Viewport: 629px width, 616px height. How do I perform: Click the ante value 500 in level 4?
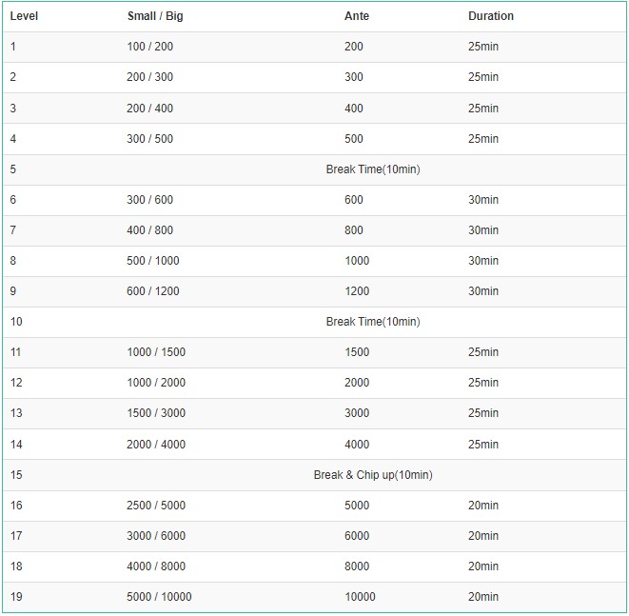coord(354,139)
